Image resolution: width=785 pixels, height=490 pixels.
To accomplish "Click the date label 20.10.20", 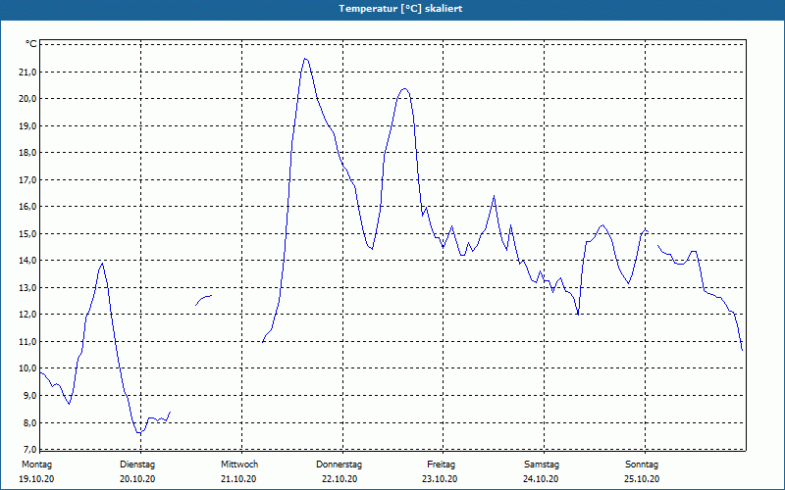I will point(137,479).
